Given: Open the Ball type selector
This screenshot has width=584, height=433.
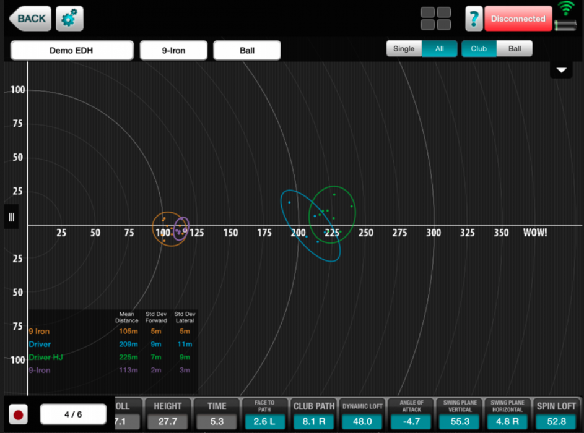Looking at the screenshot, I should [247, 50].
